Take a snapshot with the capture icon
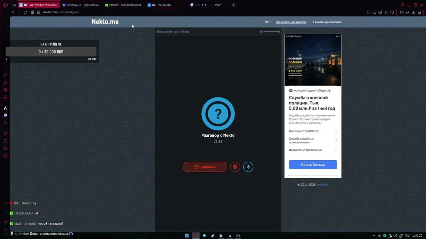The image size is (426, 239). point(374,12)
